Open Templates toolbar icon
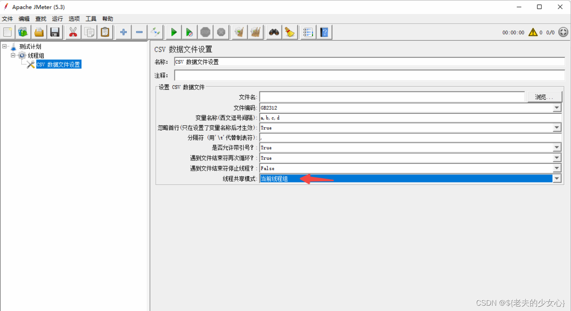 pyautogui.click(x=23, y=32)
